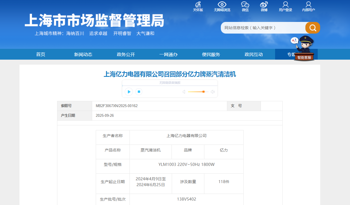The width and height of the screenshot is (350, 205).
Task: Open the 智能客服 police mascot assistant
Action: pos(304,49)
